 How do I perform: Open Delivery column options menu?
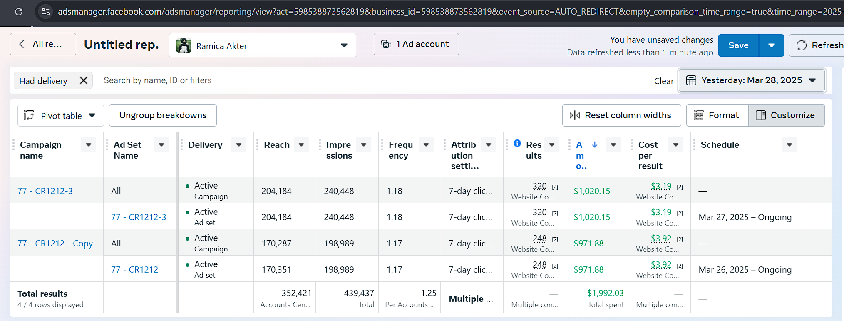239,145
